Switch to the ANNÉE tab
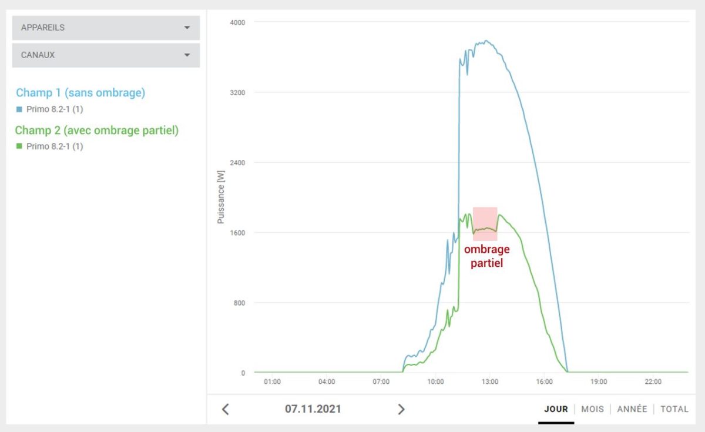The image size is (705, 432). pyautogui.click(x=632, y=409)
